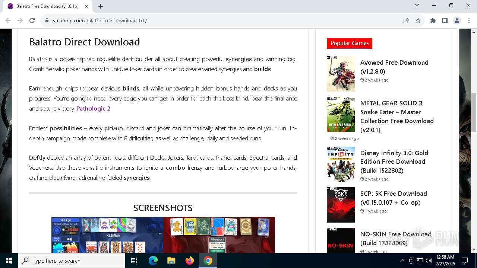Select the Disney Infinity thumbnail
Viewport: 477px width, 268px height.
coord(341,164)
